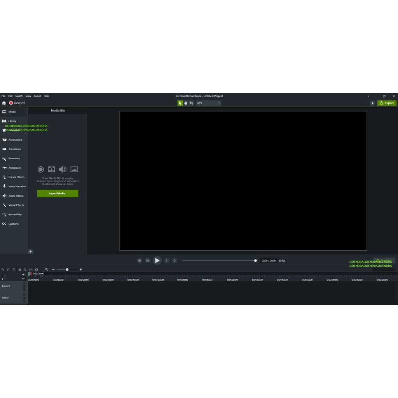Click the Split clip icon on timeline
The image size is (398, 398).
coord(31,269)
